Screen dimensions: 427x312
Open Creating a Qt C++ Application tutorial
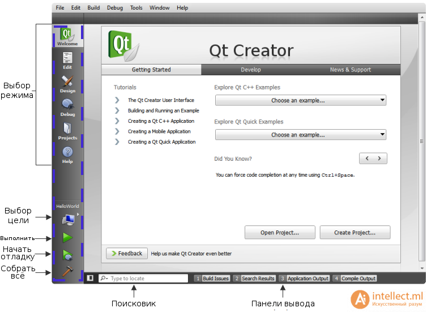(x=161, y=121)
